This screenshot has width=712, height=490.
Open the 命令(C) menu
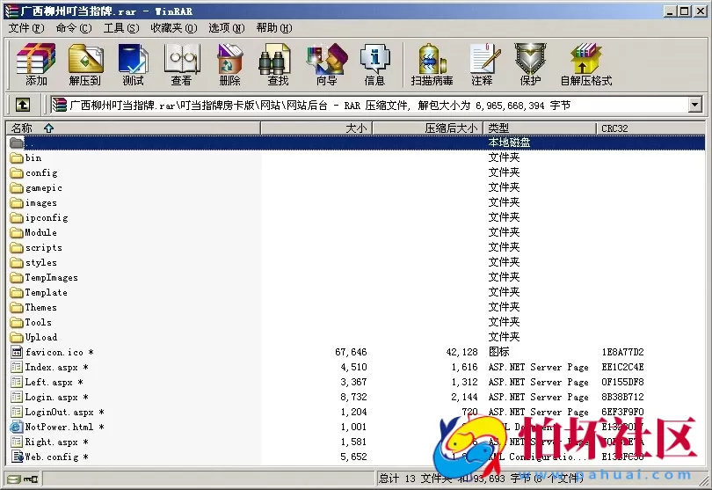74,28
